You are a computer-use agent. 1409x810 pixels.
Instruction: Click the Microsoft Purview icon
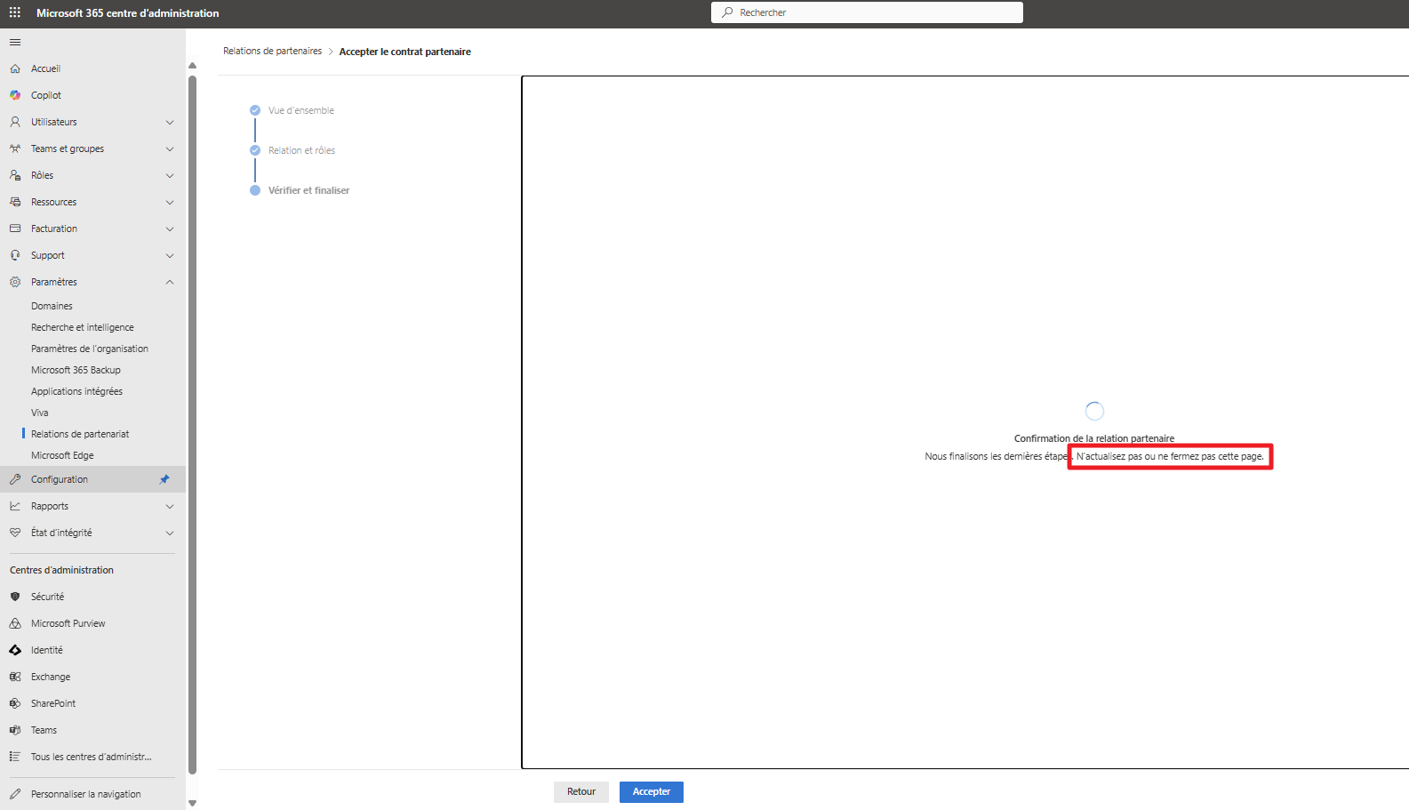point(15,623)
